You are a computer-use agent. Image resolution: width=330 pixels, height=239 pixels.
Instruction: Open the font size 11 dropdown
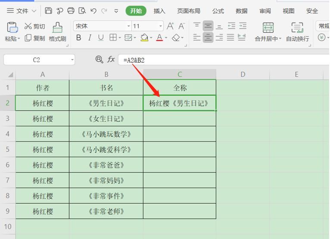161,26
